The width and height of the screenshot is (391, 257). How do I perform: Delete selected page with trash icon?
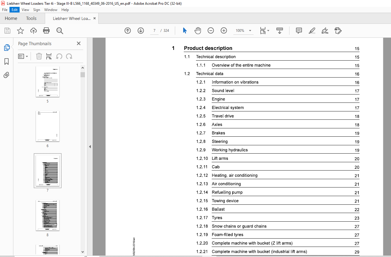coord(39,56)
